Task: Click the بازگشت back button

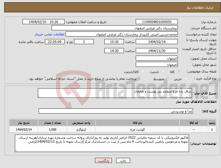Action: [x=103, y=160]
